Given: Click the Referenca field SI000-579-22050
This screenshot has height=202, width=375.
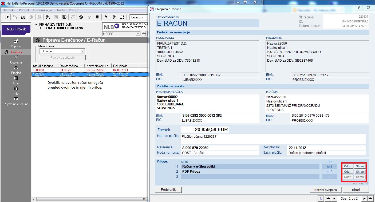Looking at the screenshot, I should pyautogui.click(x=220, y=148).
